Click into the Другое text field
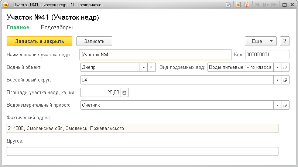This screenshot has height=167, width=298. [x=142, y=151]
